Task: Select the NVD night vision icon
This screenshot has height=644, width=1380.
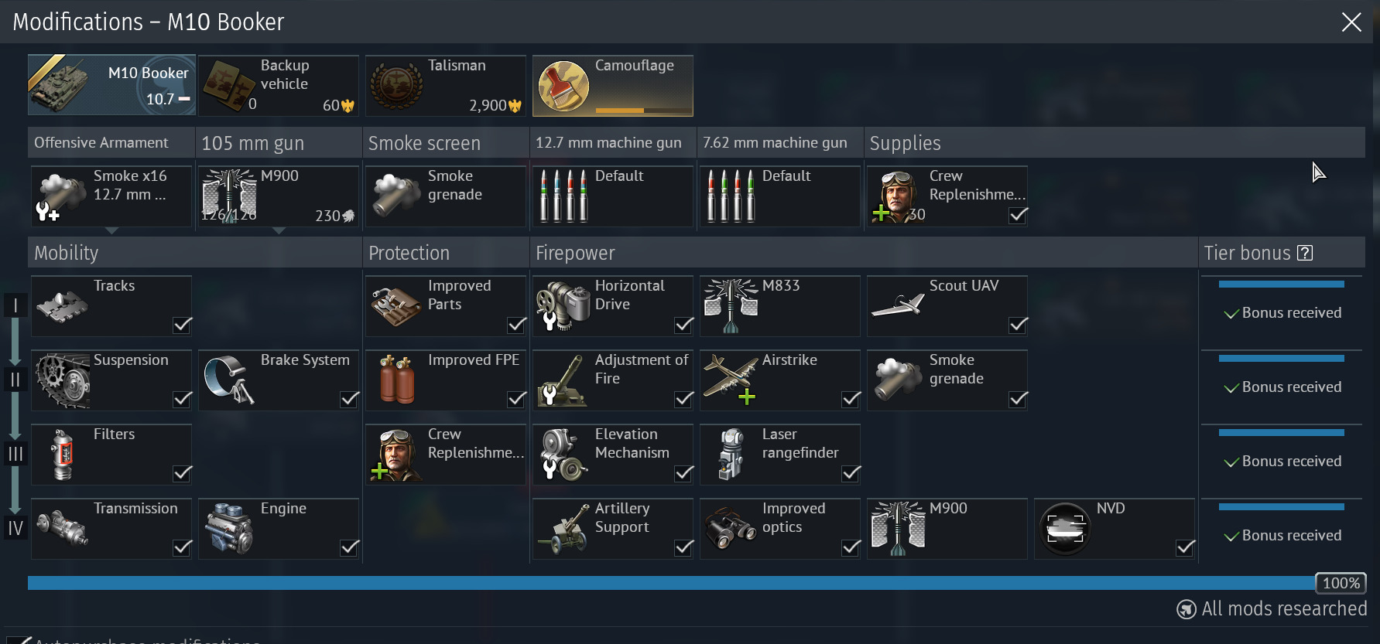Action: click(x=1065, y=528)
